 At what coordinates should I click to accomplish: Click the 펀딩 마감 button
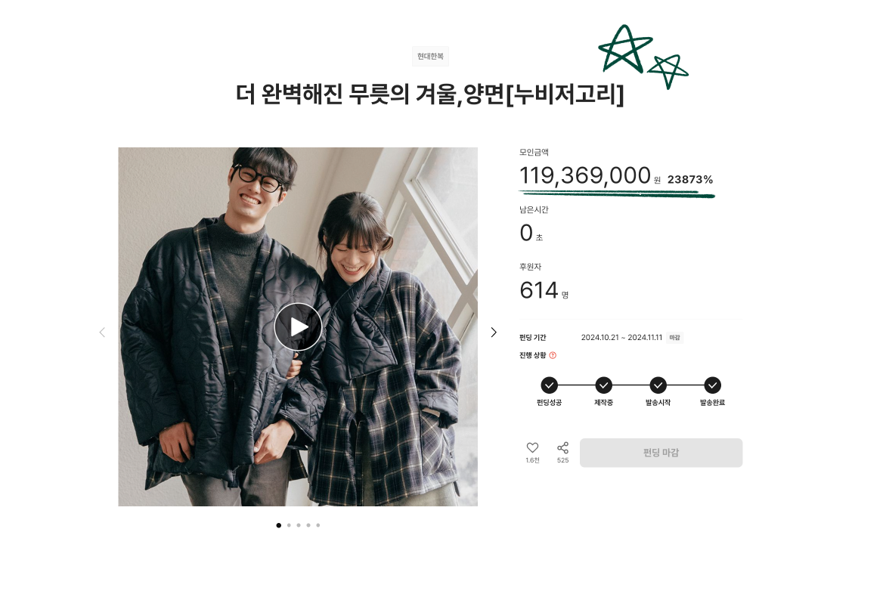pyautogui.click(x=661, y=453)
